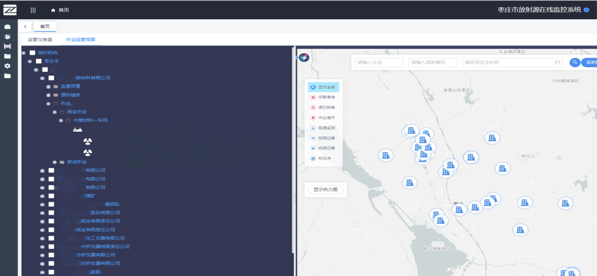Check the 枣庄市 checkbox
The width and height of the screenshot is (597, 276).
click(x=39, y=61)
